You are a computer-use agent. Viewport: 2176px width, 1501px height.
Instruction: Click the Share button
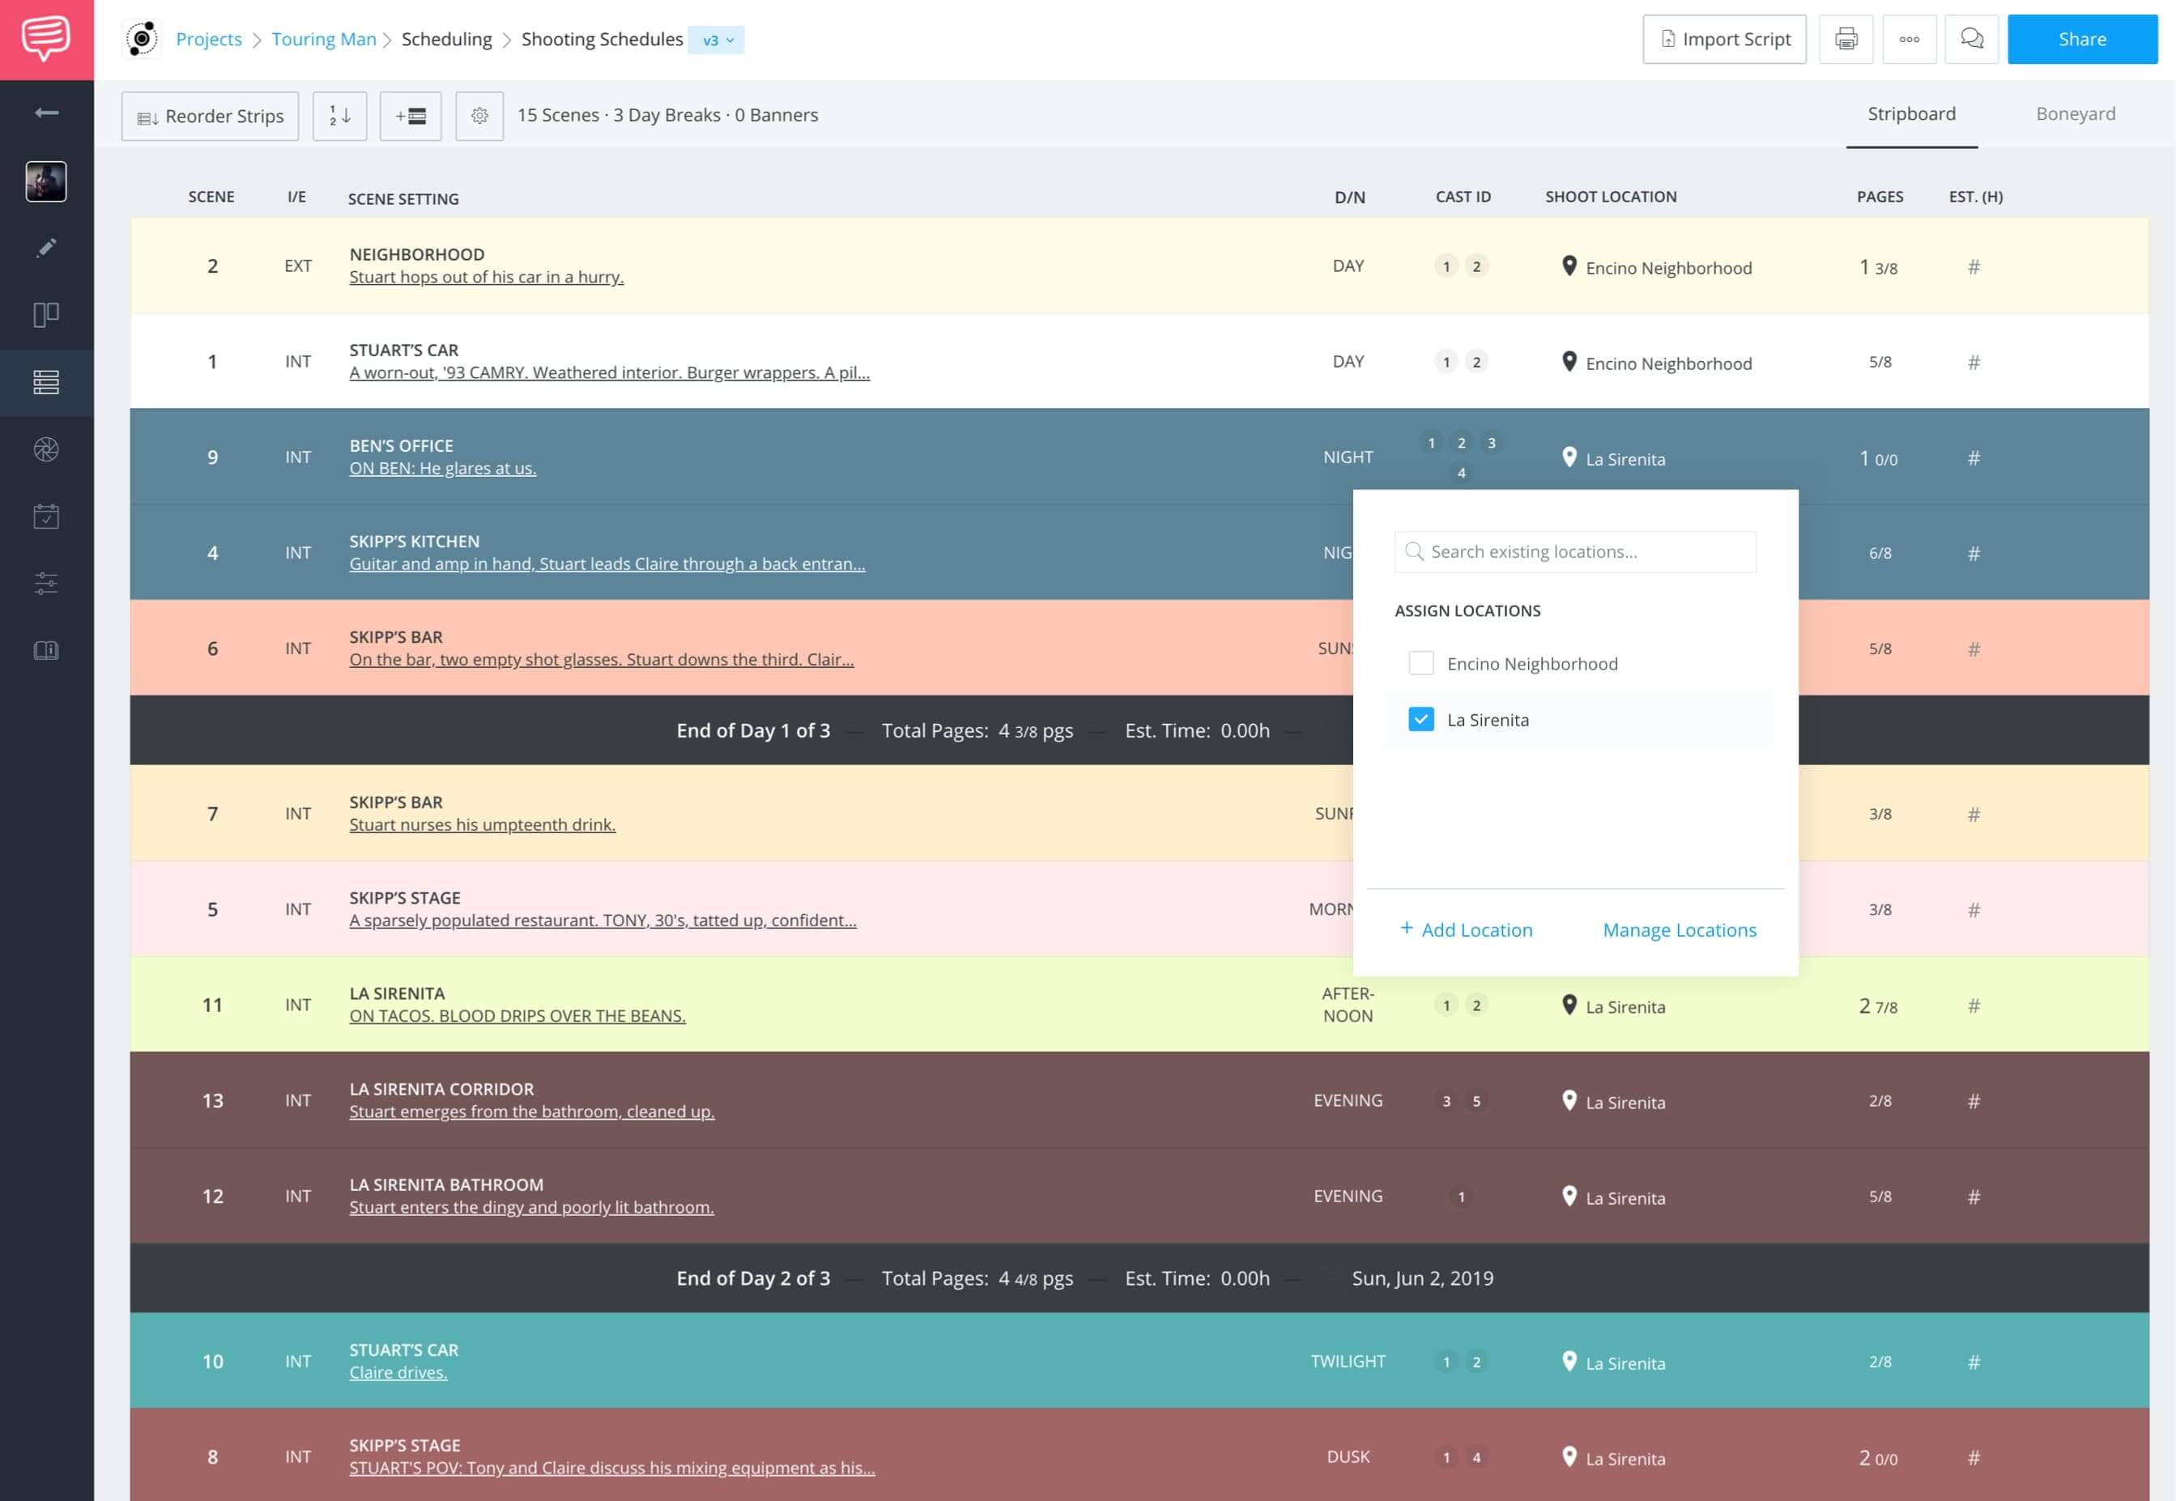(2080, 38)
